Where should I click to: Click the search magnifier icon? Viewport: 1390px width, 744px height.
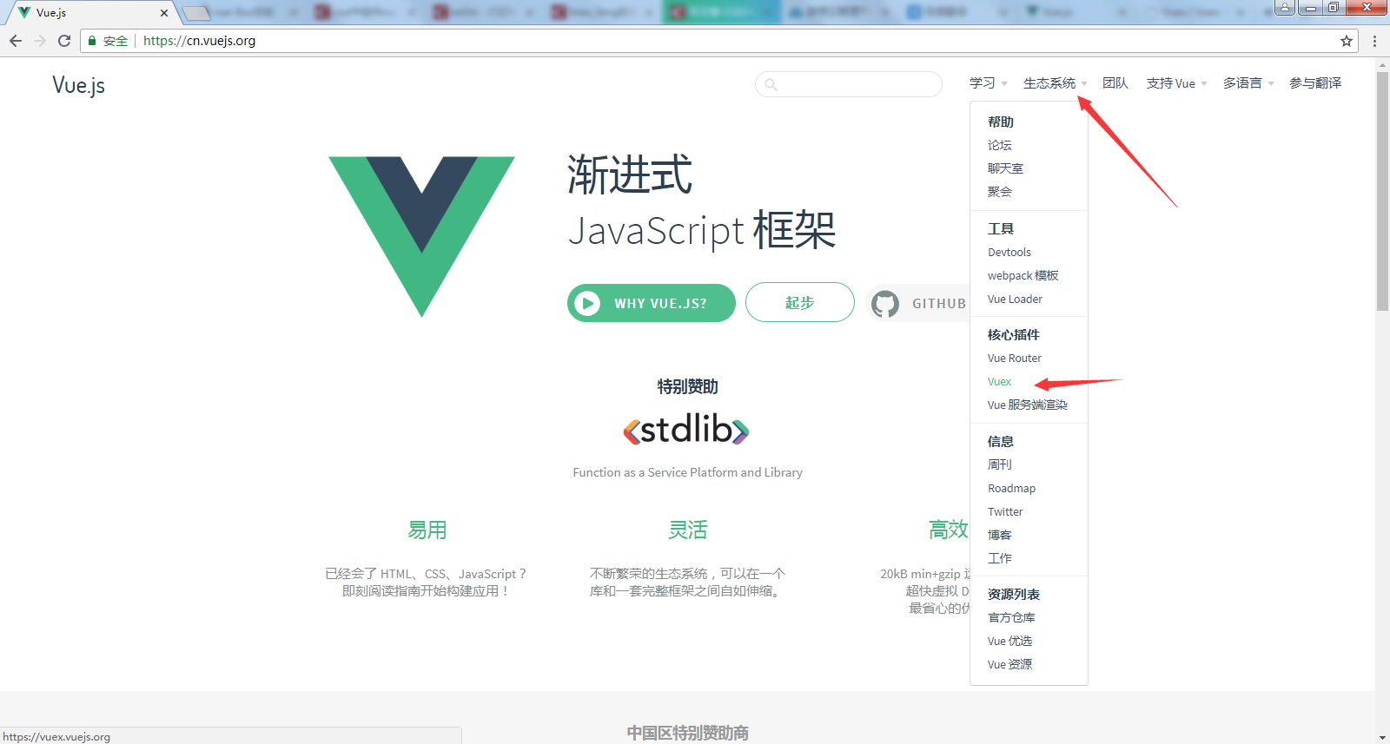pyautogui.click(x=771, y=84)
